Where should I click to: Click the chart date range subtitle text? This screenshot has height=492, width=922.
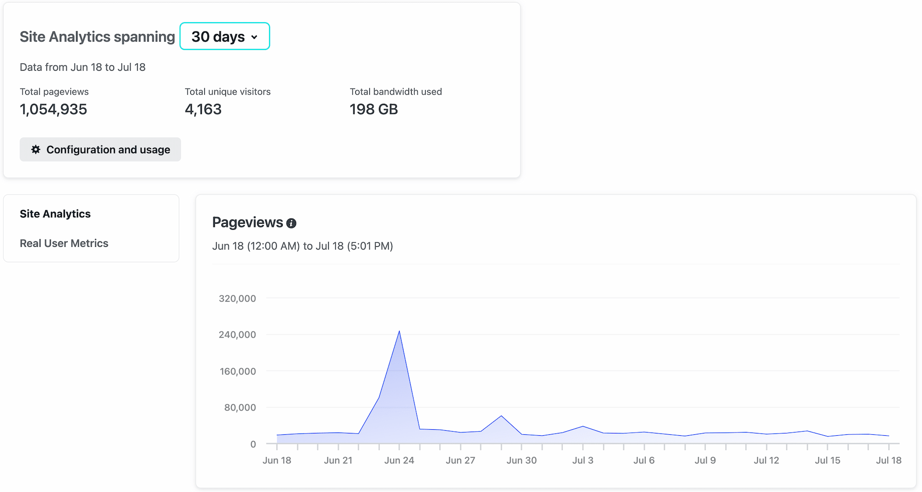(302, 246)
